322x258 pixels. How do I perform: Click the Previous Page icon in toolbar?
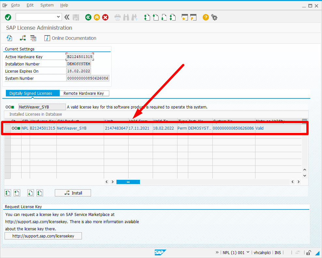(156, 18)
